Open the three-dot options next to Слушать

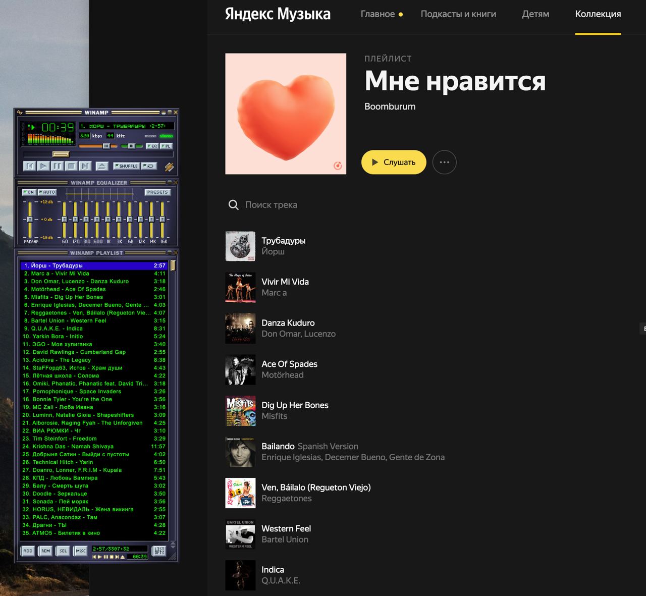(445, 162)
